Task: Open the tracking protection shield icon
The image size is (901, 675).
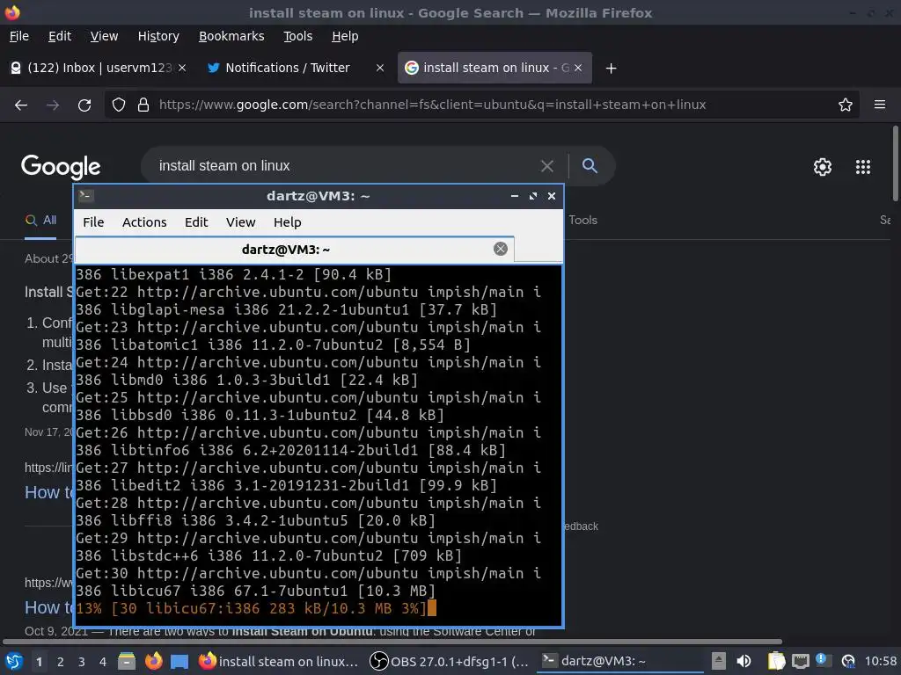Action: 119,105
